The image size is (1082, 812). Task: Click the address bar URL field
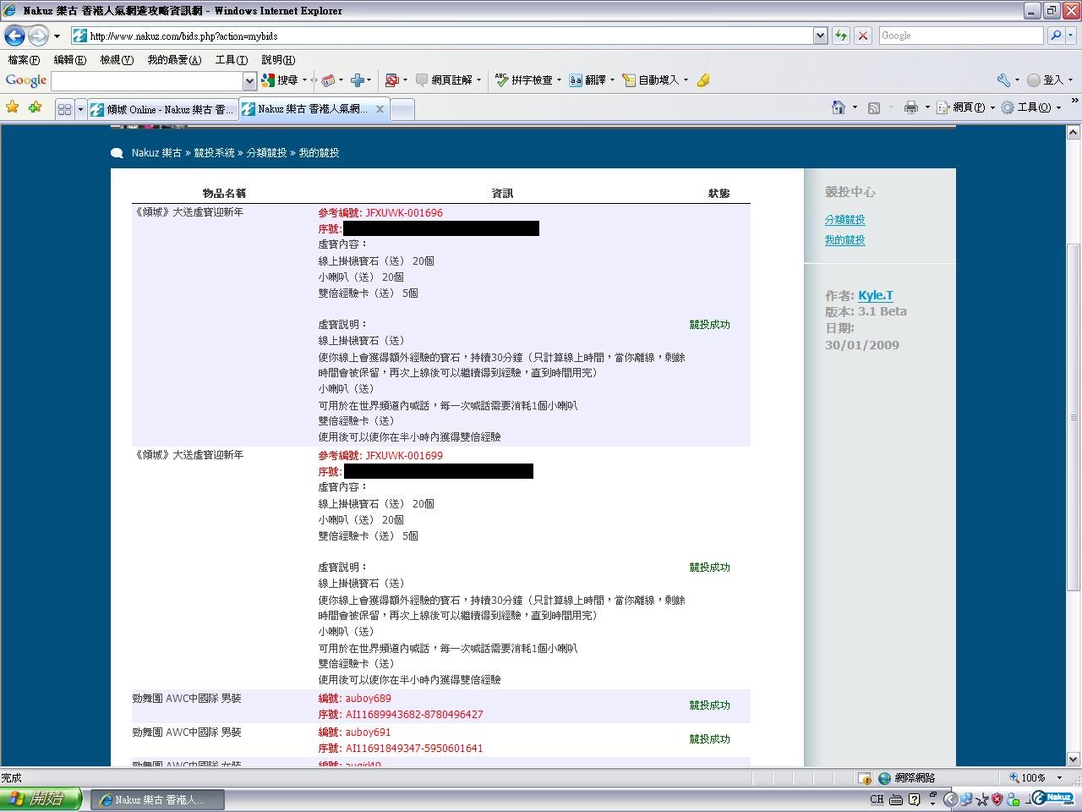[x=441, y=36]
